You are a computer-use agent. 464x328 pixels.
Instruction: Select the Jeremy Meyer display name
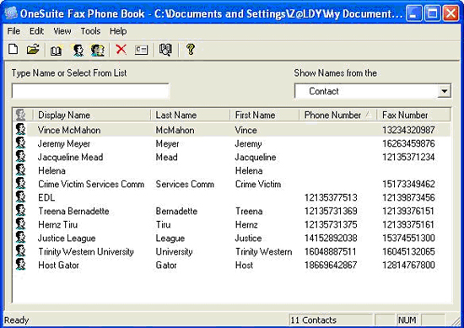click(64, 143)
